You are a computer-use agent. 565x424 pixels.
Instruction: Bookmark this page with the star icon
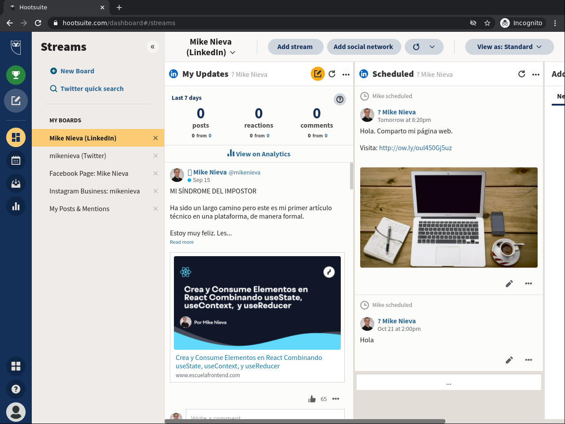pyautogui.click(x=487, y=23)
